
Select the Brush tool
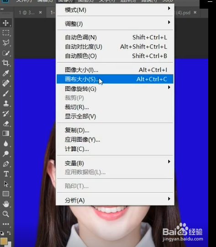coord(5,93)
